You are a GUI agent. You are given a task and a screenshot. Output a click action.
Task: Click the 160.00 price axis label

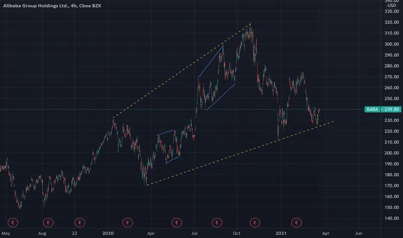[x=392, y=196]
